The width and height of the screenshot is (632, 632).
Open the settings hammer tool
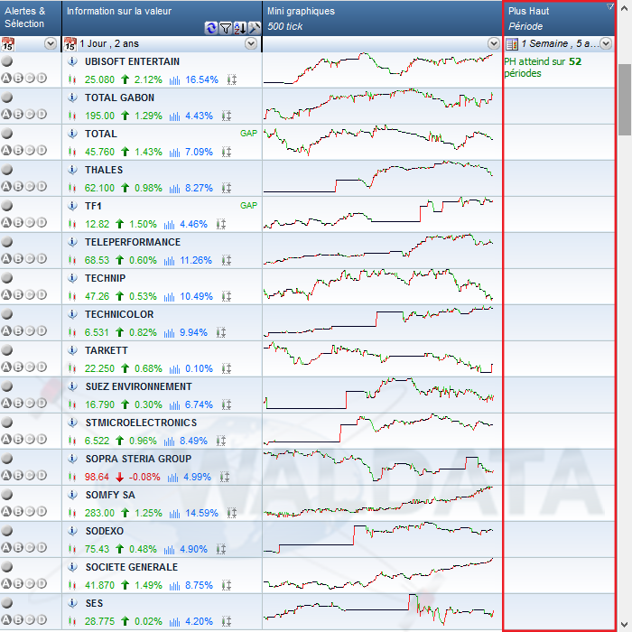pos(255,28)
